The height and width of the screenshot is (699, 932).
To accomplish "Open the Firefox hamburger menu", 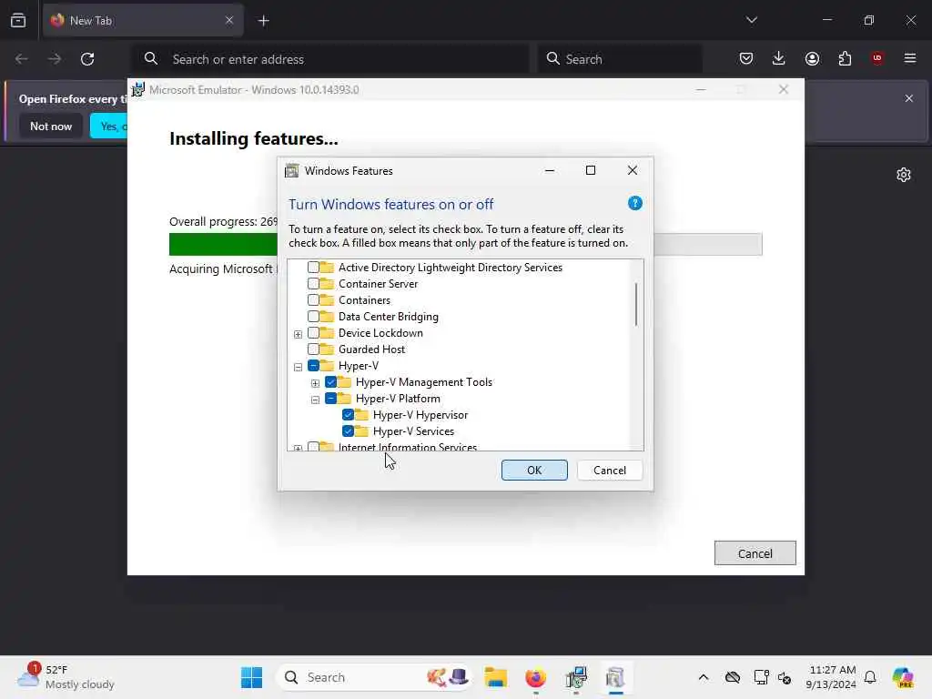I will (910, 58).
